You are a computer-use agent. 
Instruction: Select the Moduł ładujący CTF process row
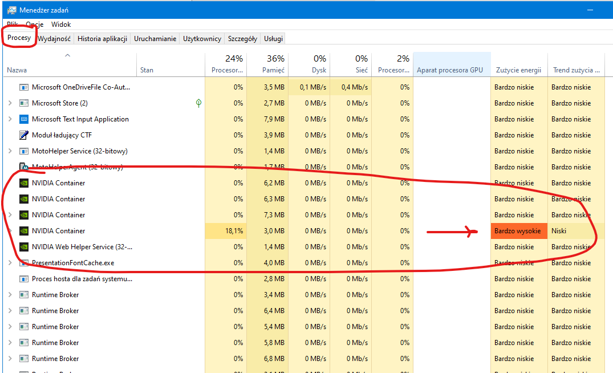pos(304,135)
